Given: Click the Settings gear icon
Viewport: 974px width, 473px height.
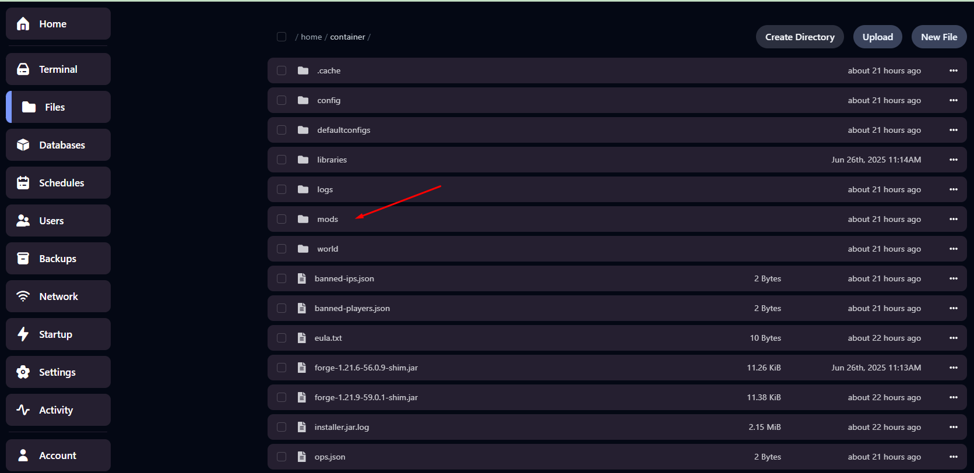Looking at the screenshot, I should coord(23,372).
